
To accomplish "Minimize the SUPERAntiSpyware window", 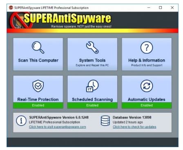I will click(x=149, y=8).
